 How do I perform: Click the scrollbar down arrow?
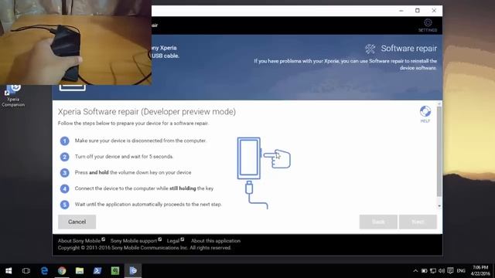pos(439,206)
